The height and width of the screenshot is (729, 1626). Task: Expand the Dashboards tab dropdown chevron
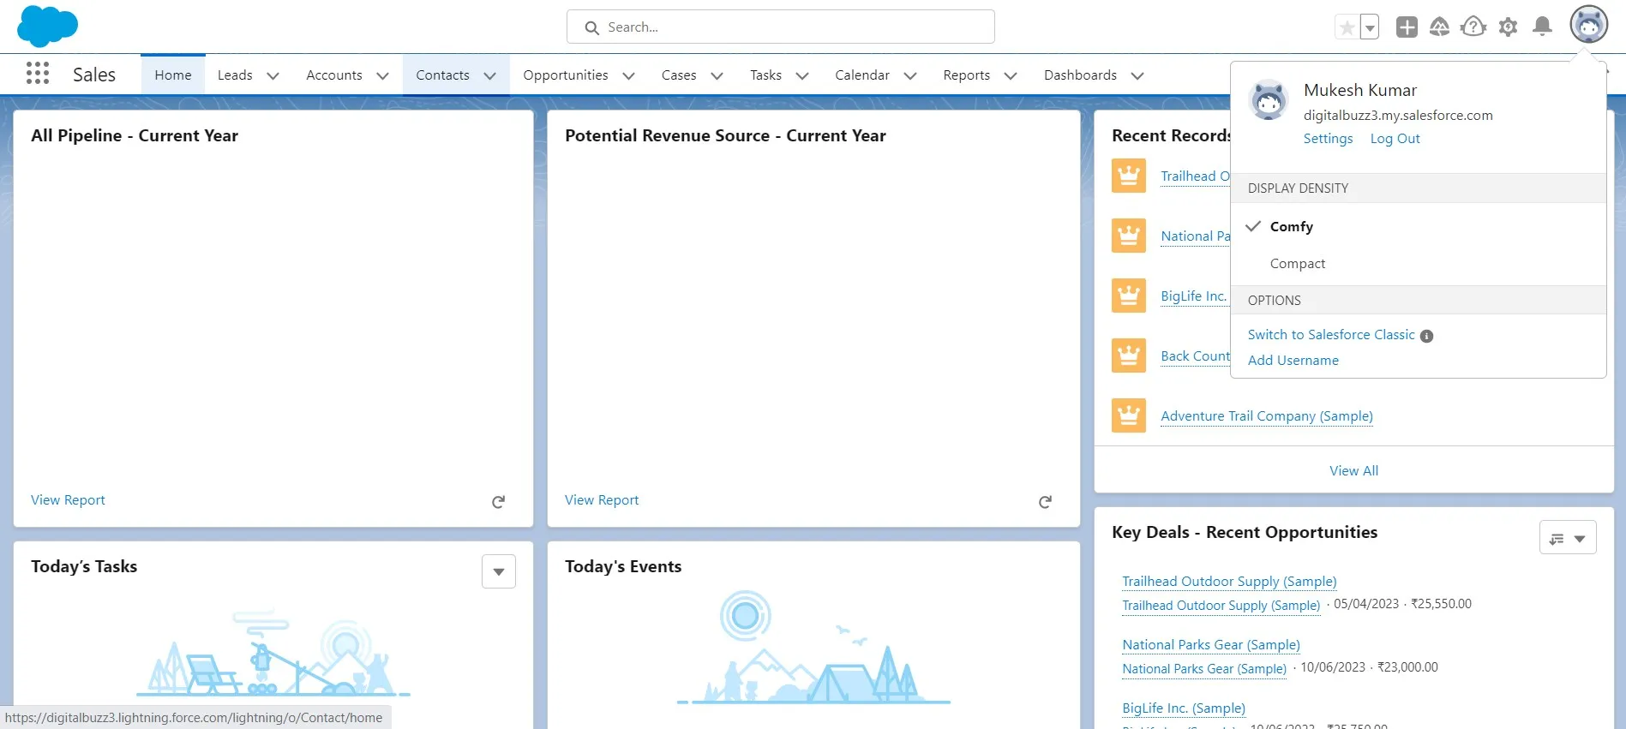click(x=1137, y=75)
